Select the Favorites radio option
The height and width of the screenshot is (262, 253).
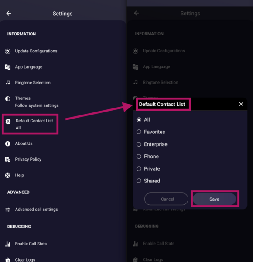pyautogui.click(x=139, y=132)
